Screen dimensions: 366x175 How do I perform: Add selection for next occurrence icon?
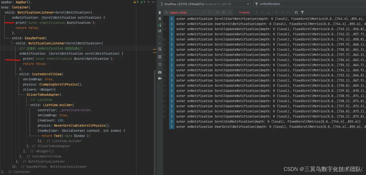click(277, 13)
